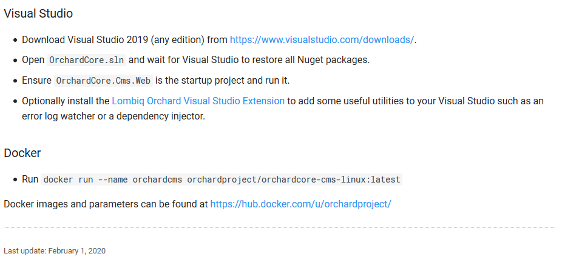Click the bullet beside Open OrchardCore.sln

coord(15,61)
